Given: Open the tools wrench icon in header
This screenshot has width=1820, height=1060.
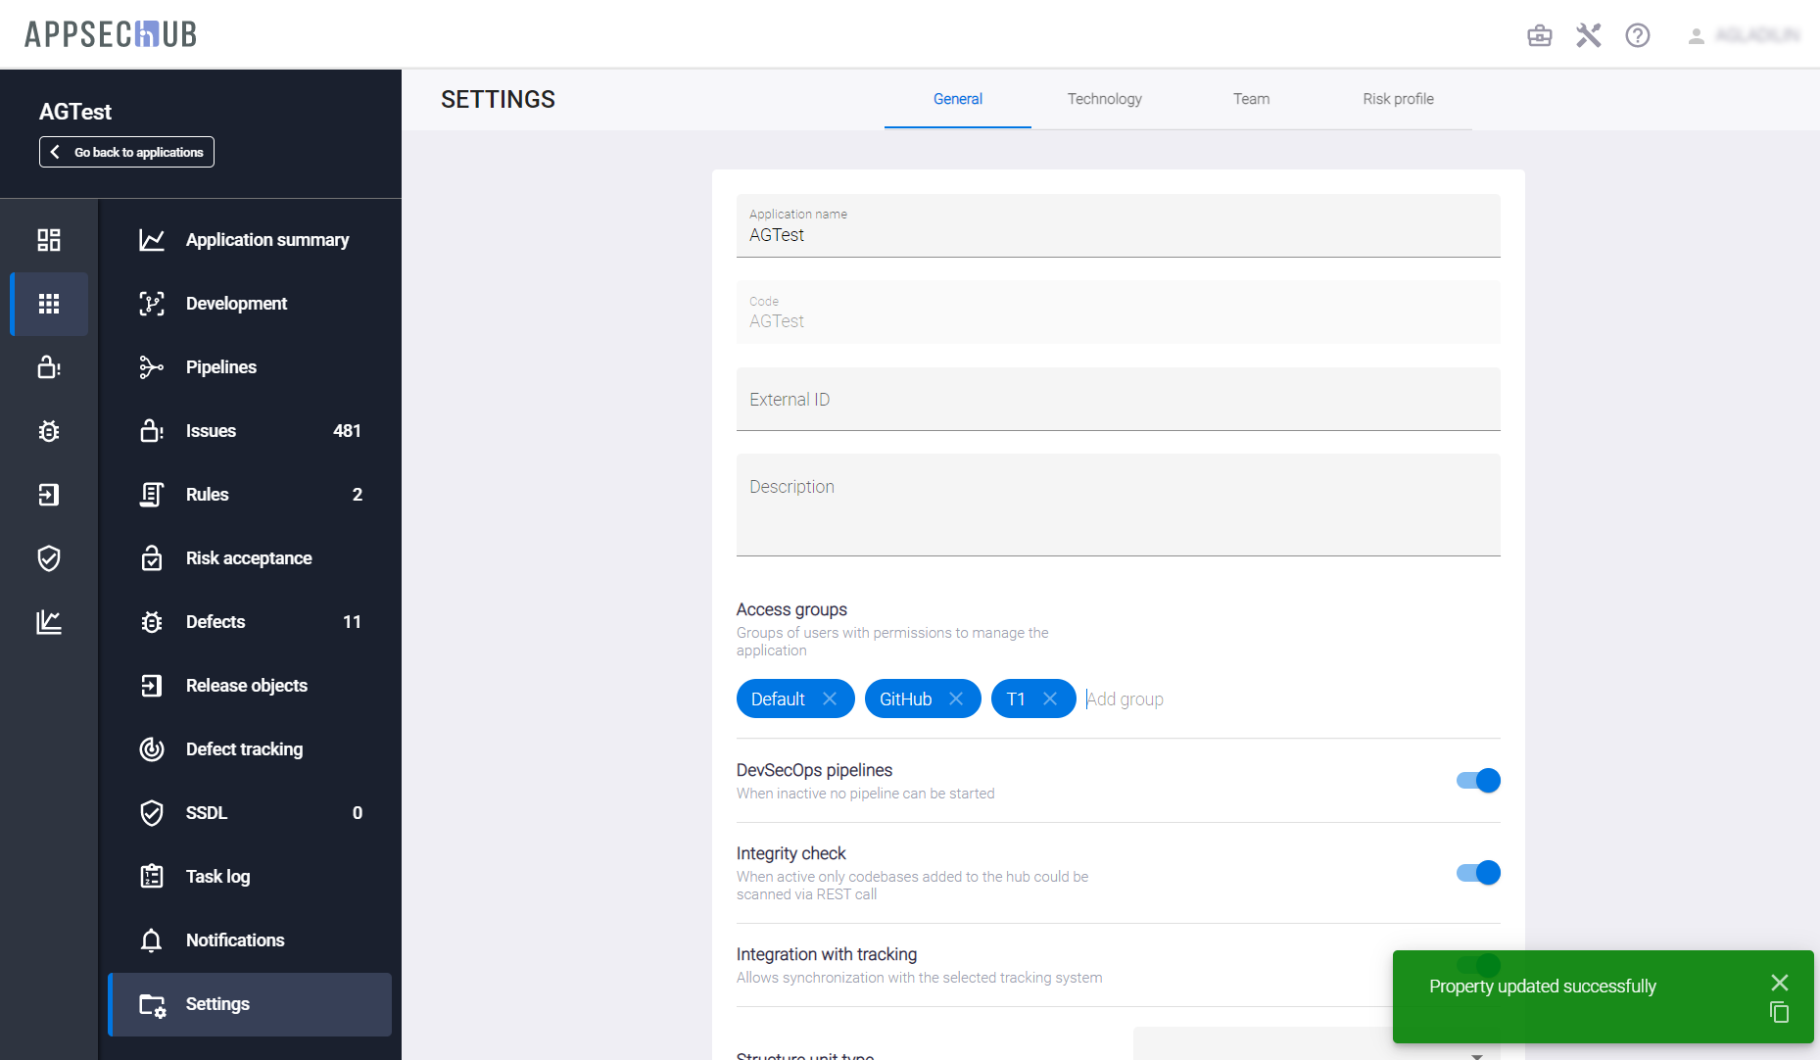Looking at the screenshot, I should [1588, 36].
